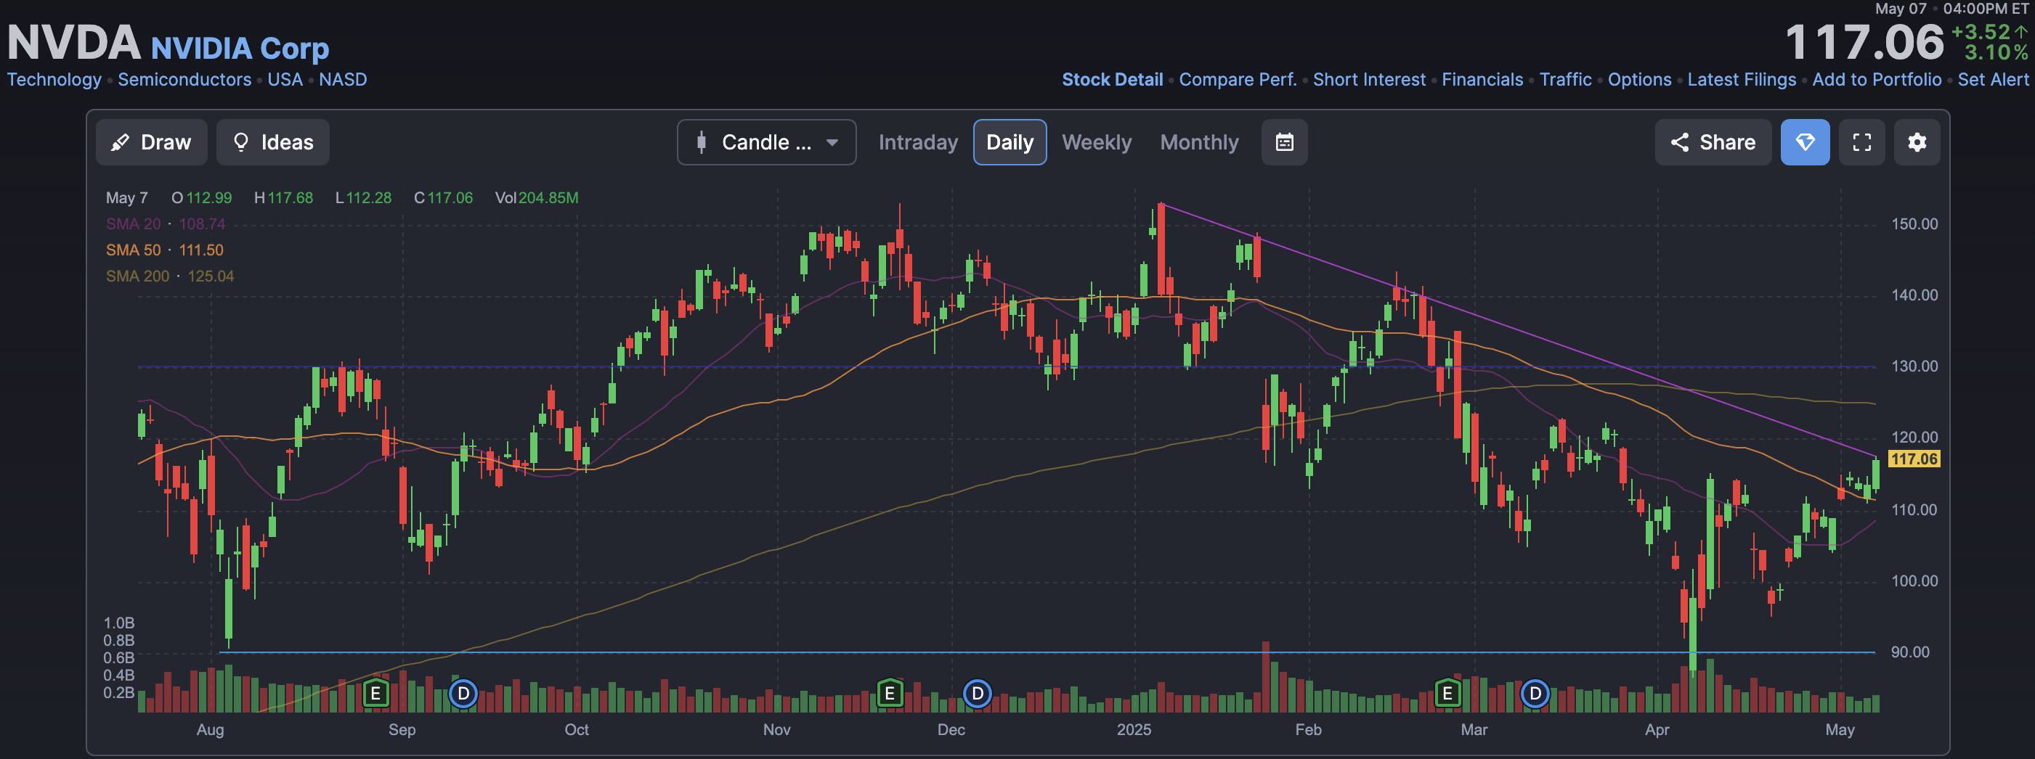Switch to Monthly timeframe

(1199, 142)
